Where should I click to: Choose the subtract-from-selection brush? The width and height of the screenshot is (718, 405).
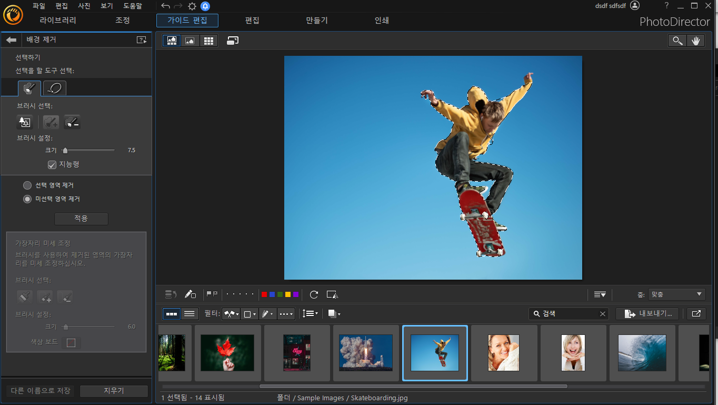[72, 122]
